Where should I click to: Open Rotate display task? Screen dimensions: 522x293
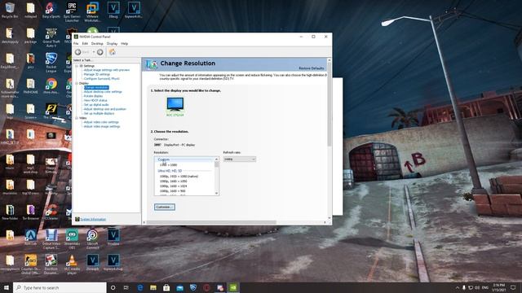93,96
